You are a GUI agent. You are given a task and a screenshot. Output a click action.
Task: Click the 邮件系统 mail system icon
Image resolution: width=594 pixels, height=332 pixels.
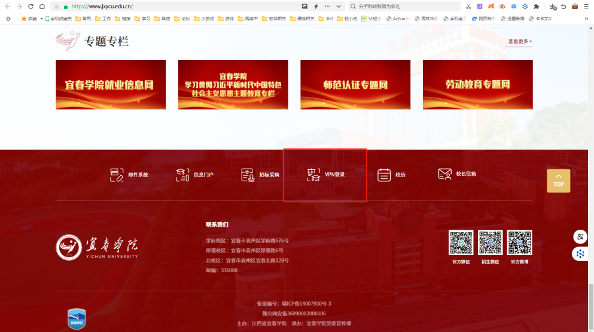point(117,175)
